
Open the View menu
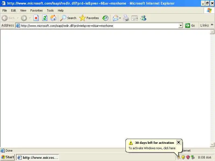pyautogui.click(x=23, y=10)
